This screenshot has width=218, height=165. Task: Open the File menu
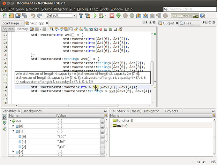[3, 9]
